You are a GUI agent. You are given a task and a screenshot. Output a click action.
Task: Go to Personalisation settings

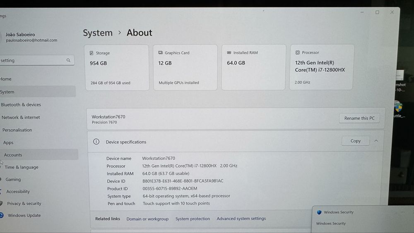point(17,130)
